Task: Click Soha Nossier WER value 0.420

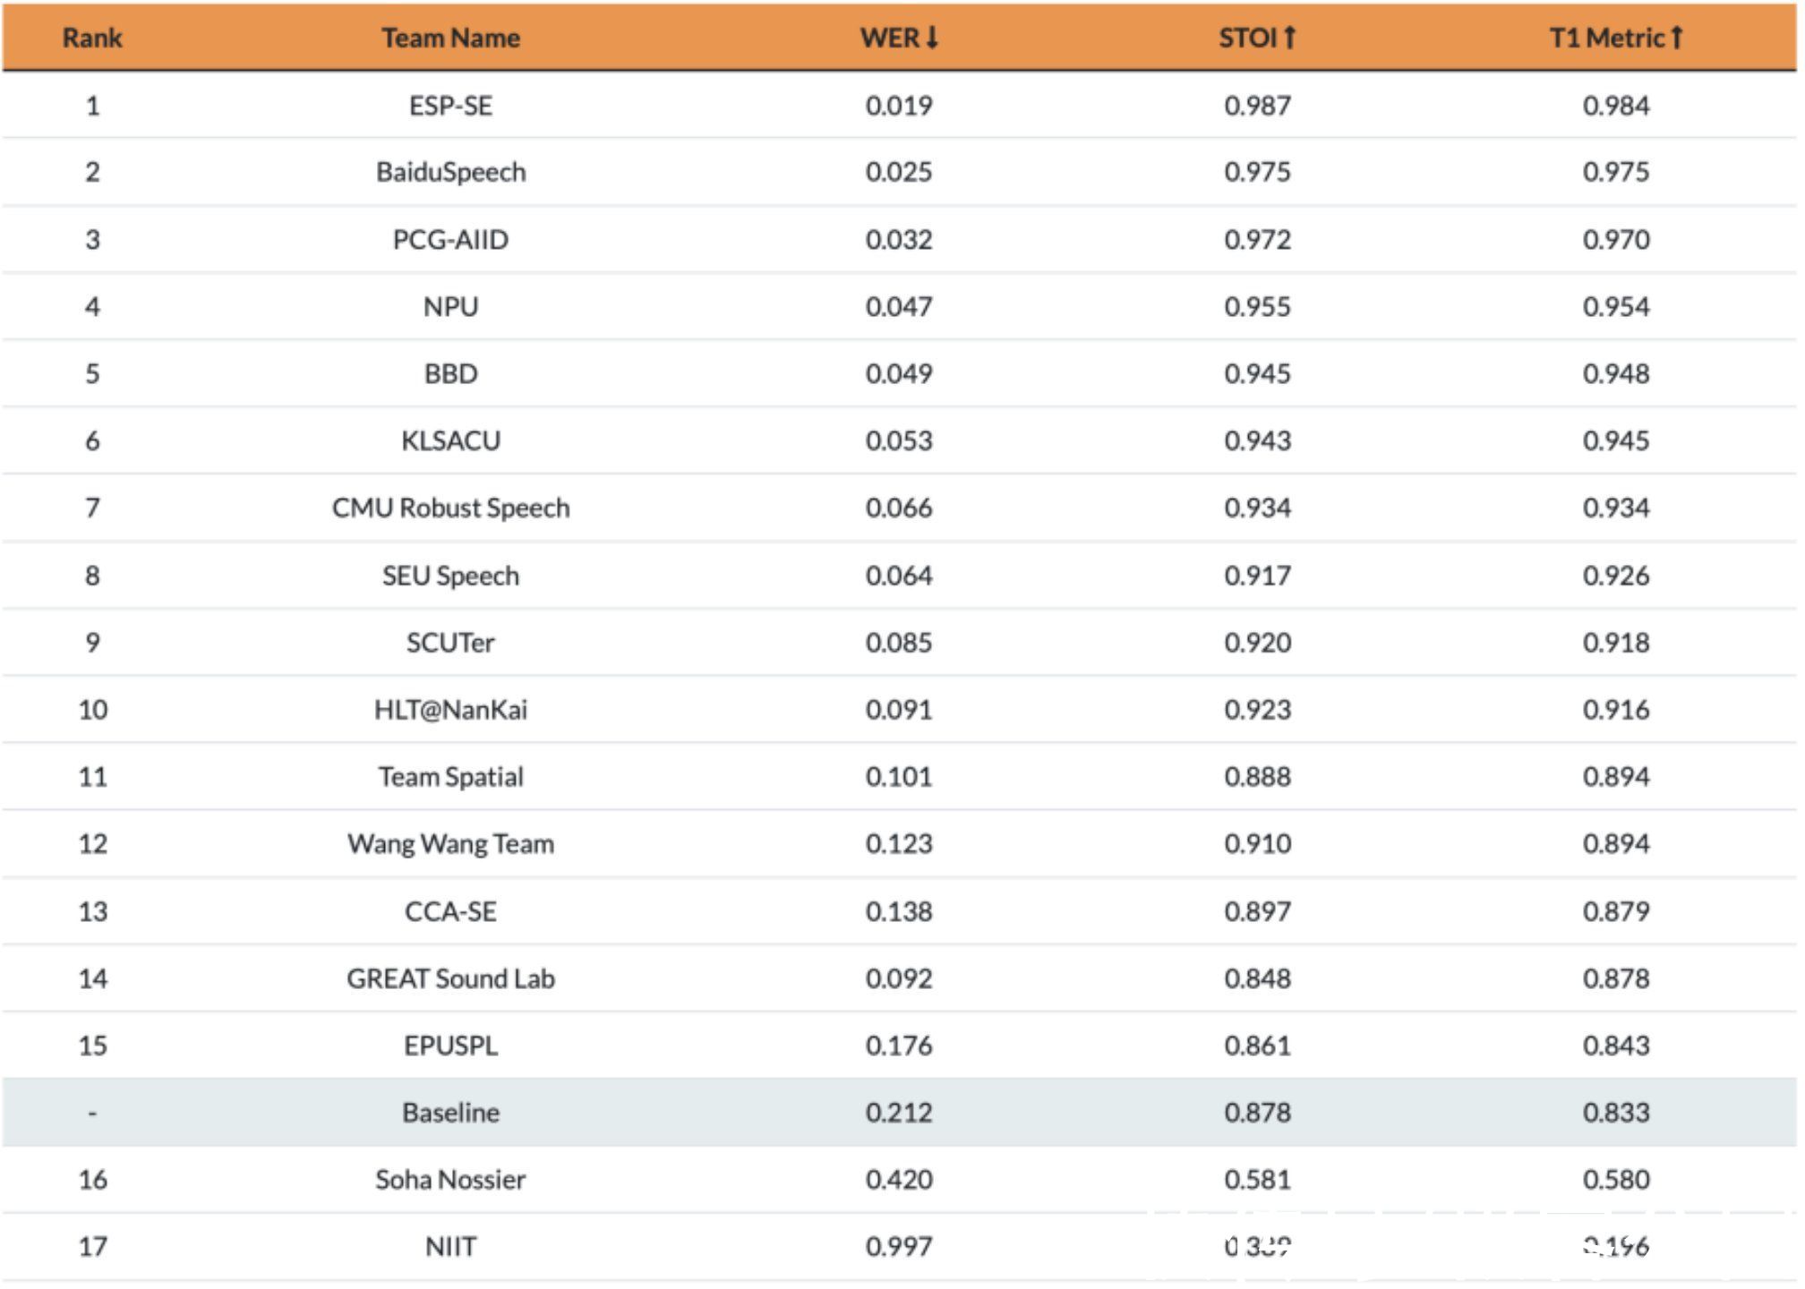Action: [899, 1180]
